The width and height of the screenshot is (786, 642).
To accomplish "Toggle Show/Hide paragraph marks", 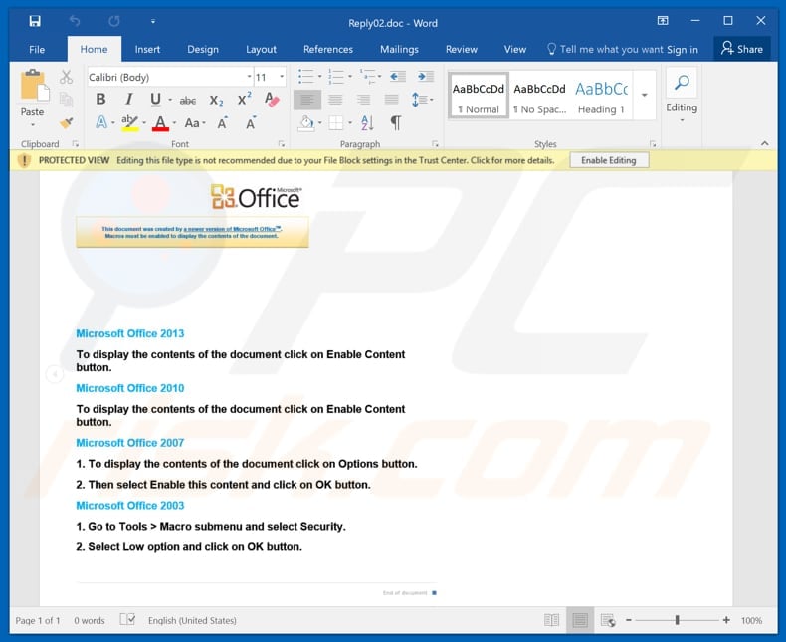I will click(x=396, y=122).
